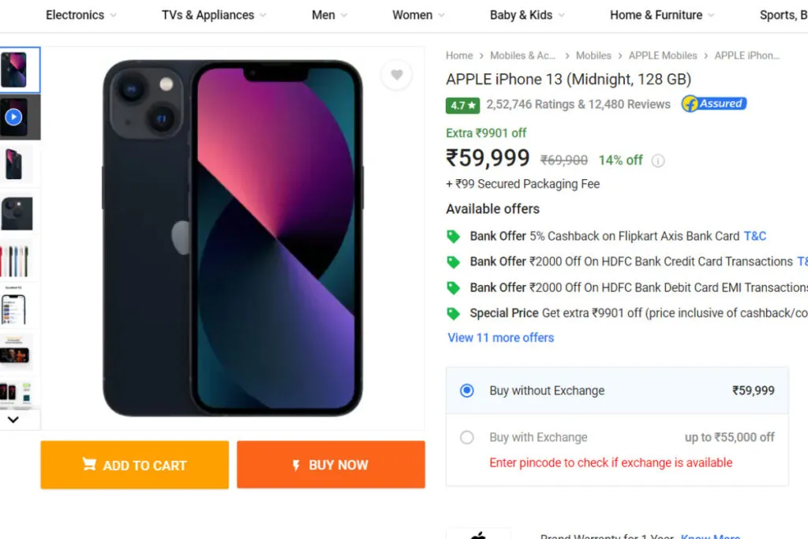Select the color variants thumbnail image
This screenshot has height=539, width=808.
click(16, 261)
